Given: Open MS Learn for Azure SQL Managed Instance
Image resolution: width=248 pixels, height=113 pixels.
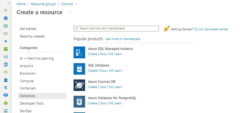Looking at the screenshot, I should (115, 54).
